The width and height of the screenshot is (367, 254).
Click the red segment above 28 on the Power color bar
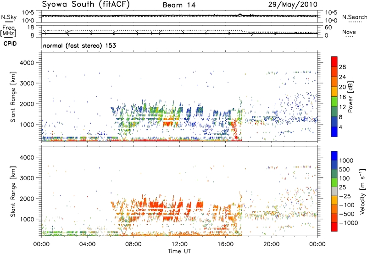coord(334,61)
